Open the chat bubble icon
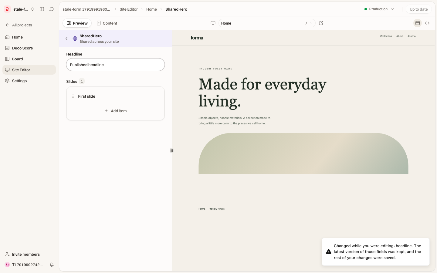437x273 pixels. click(52, 9)
